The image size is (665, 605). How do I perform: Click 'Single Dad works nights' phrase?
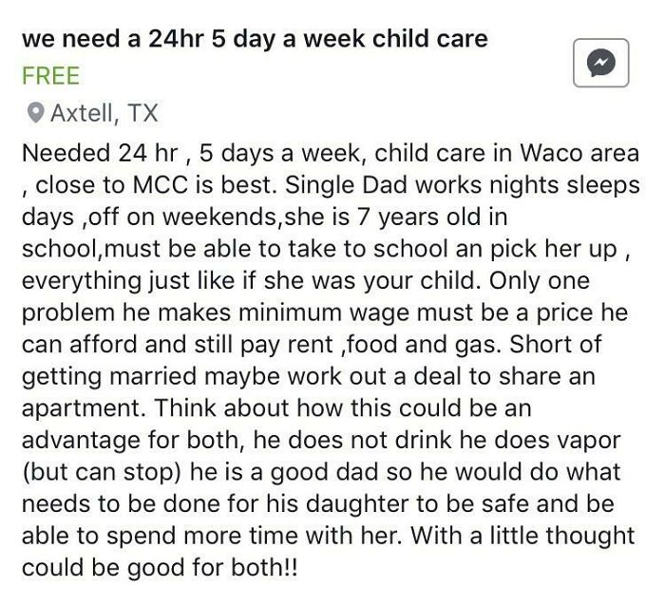[x=402, y=183]
